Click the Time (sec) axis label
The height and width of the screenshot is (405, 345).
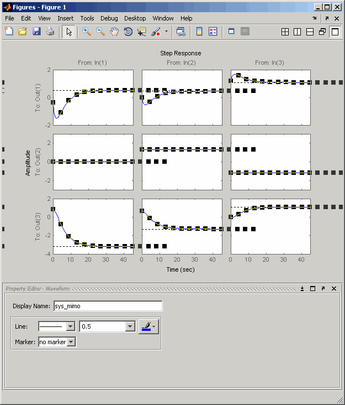pyautogui.click(x=181, y=269)
